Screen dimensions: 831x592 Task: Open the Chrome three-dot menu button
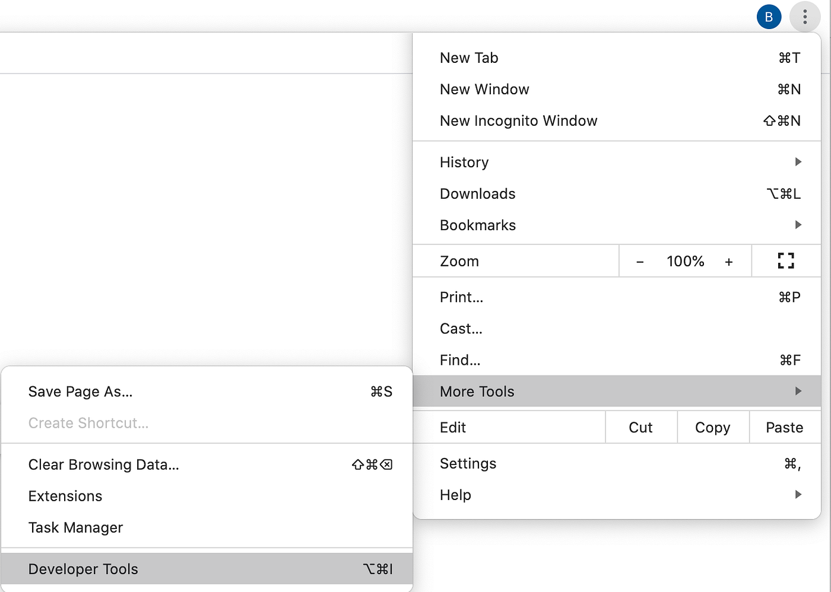tap(805, 17)
